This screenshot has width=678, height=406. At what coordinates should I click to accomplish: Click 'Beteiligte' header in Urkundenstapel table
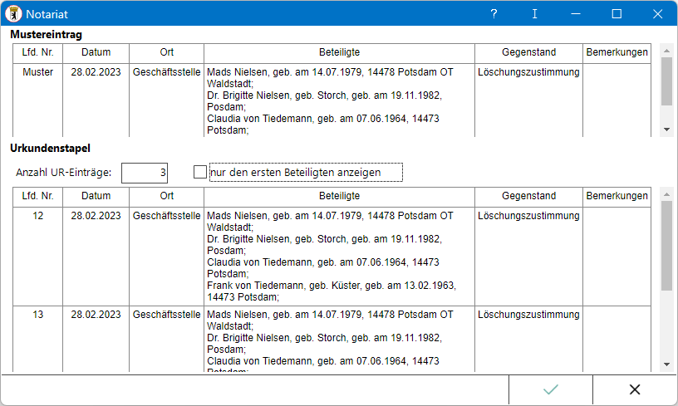click(340, 196)
